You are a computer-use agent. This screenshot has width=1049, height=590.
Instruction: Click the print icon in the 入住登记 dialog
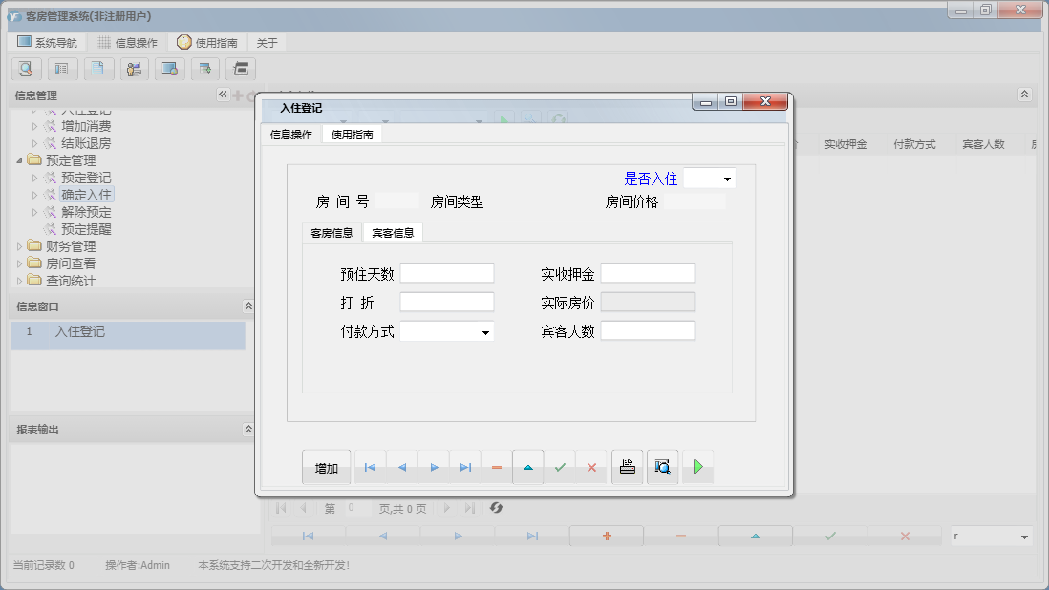click(x=627, y=467)
